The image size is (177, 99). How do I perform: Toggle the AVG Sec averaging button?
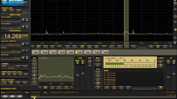point(83,63)
